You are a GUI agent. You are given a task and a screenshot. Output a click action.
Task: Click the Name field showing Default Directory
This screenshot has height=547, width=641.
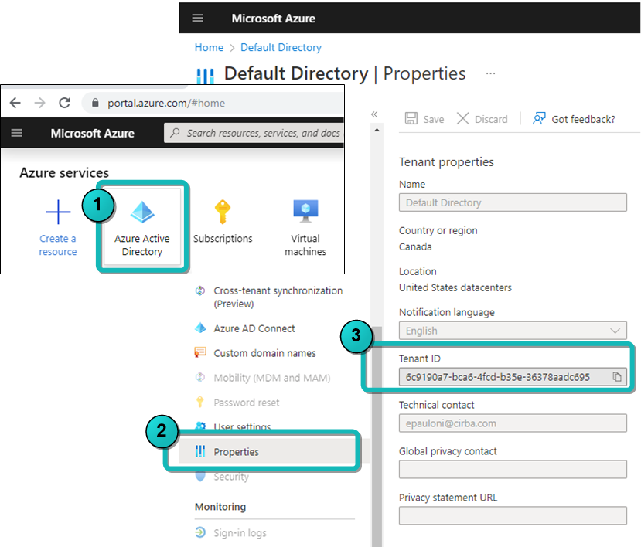(x=513, y=202)
